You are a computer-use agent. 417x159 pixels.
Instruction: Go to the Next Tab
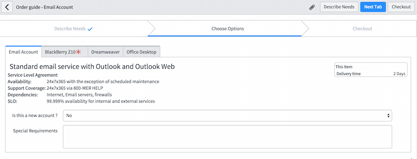pyautogui.click(x=373, y=7)
